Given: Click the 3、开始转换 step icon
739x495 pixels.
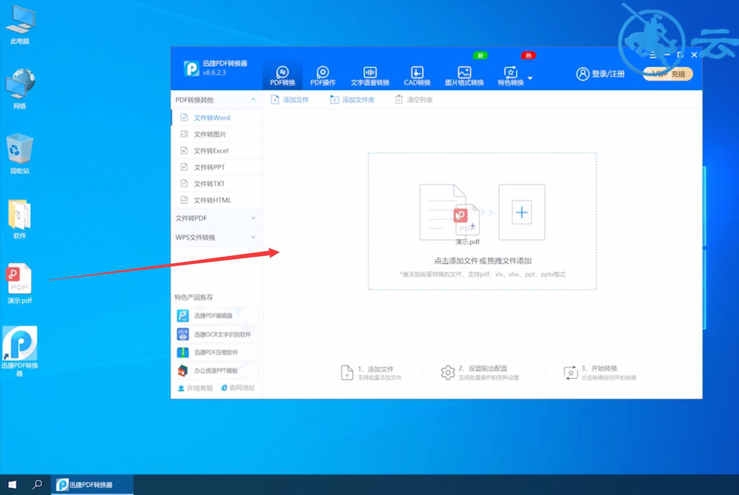Looking at the screenshot, I should pyautogui.click(x=570, y=373).
